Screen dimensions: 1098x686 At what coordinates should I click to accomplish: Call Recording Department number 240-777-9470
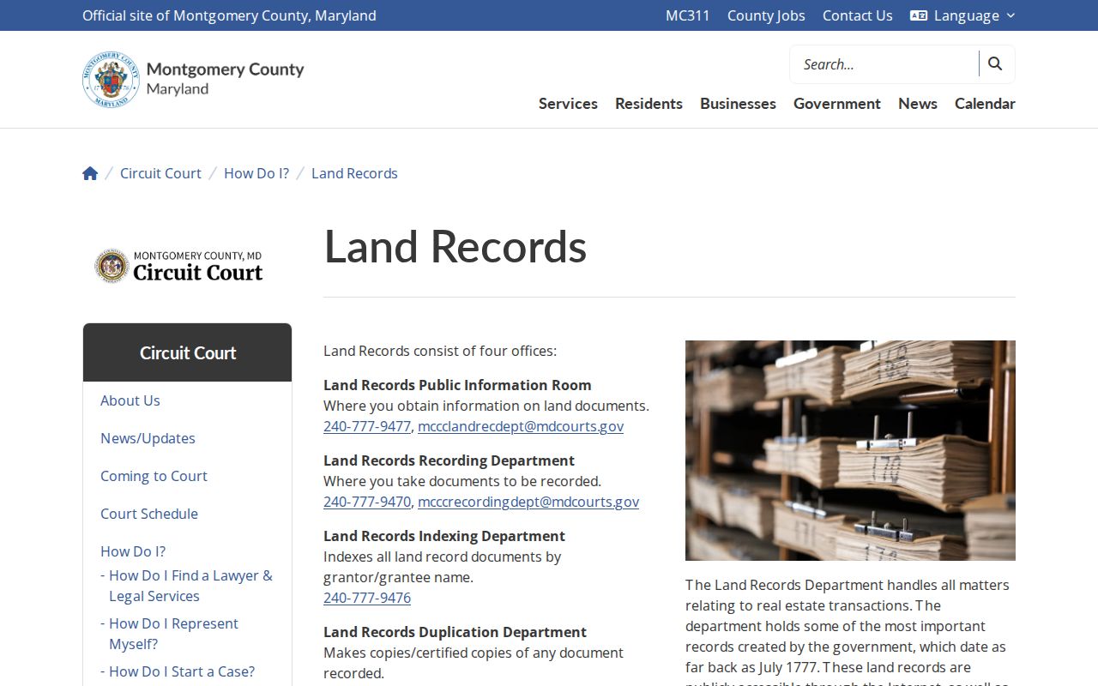(367, 502)
